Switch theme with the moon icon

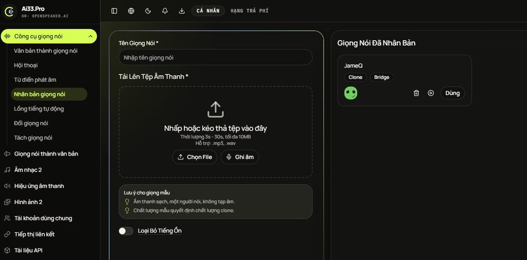point(148,11)
